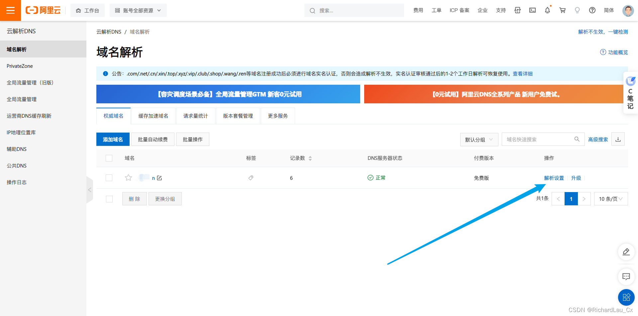The height and width of the screenshot is (316, 638).
Task: Open the user avatar menu
Action: point(628,11)
